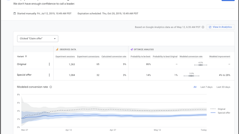
Task: Open the Clicked "Claim offer" objective dropdown
Action: click(38, 39)
